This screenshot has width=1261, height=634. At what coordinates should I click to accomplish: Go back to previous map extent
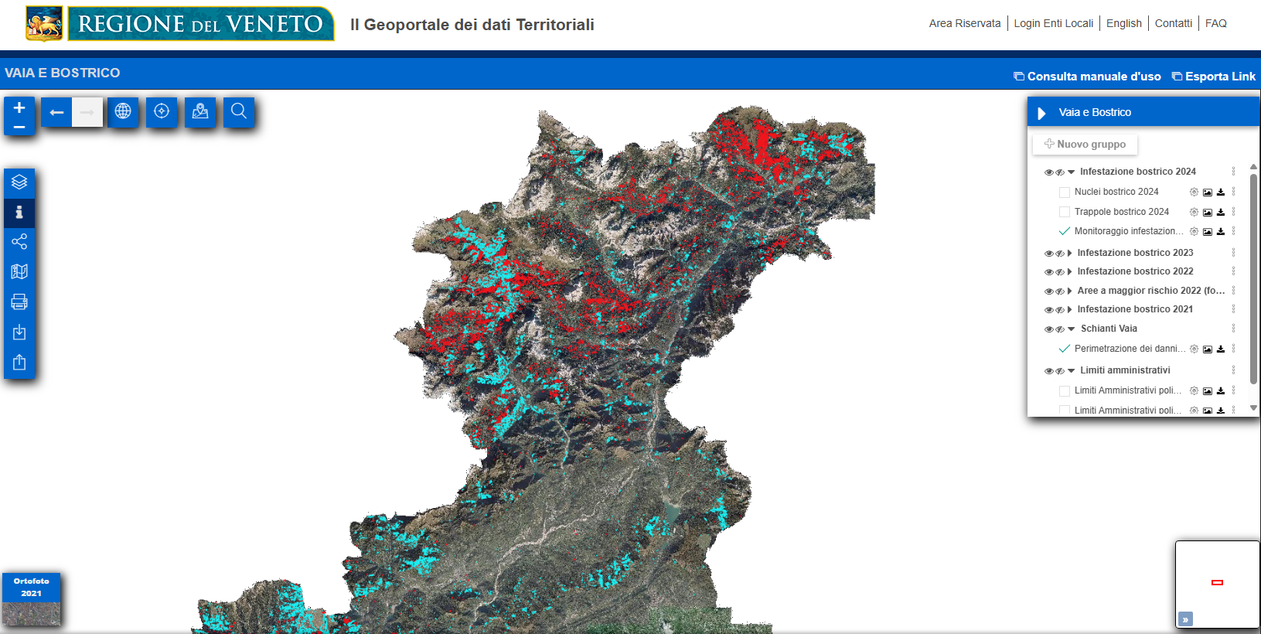(x=56, y=112)
